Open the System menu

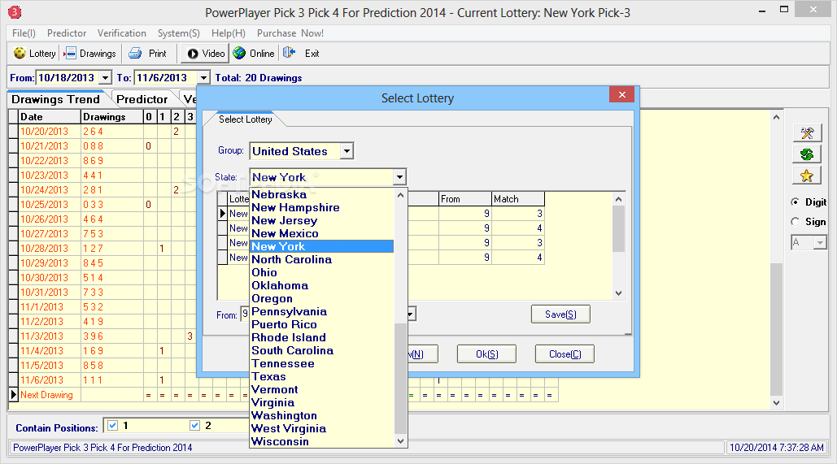coord(178,33)
